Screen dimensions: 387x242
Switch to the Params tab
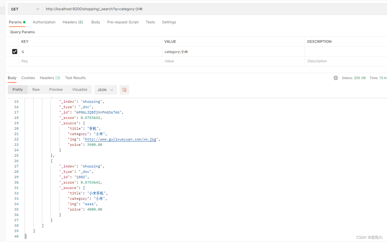[17, 22]
